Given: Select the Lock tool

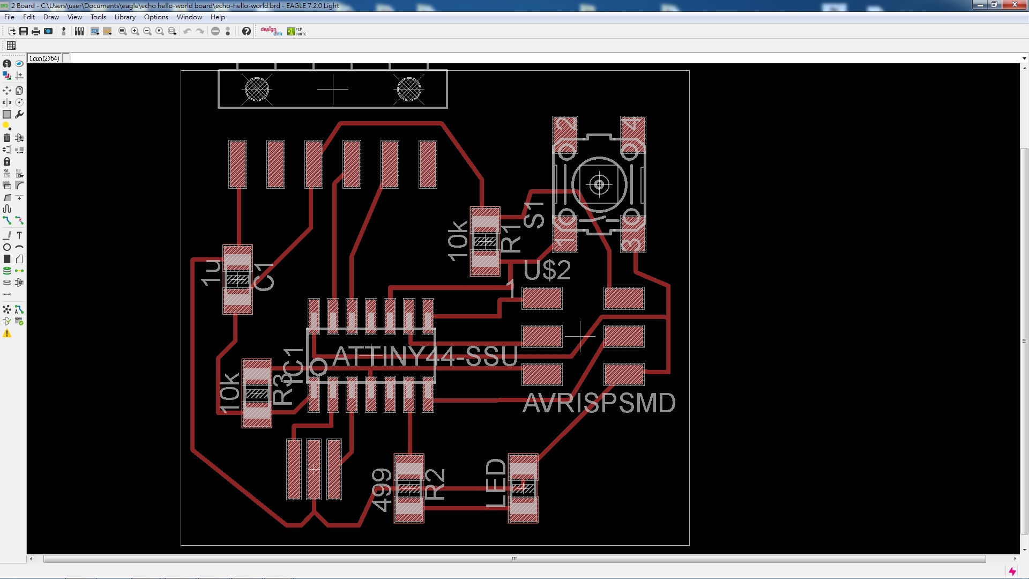Looking at the screenshot, I should [x=7, y=161].
